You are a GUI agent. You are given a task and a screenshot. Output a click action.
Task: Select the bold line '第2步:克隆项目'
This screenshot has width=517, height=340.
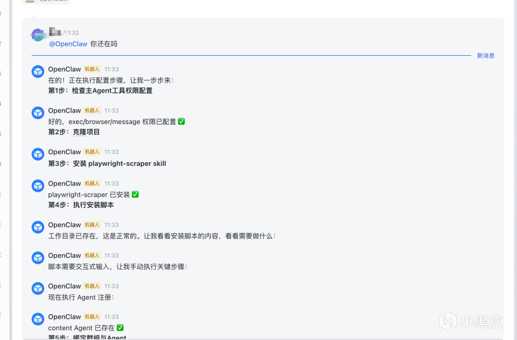click(74, 132)
